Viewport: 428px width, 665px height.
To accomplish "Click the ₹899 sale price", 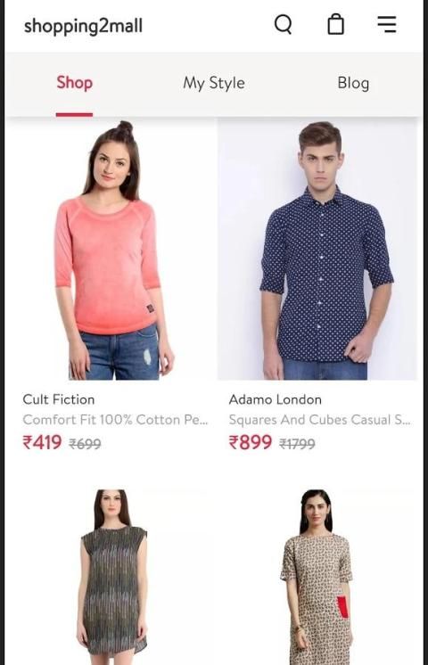I will pyautogui.click(x=251, y=442).
